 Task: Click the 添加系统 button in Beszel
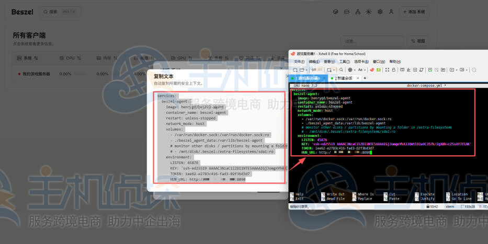[x=414, y=12]
